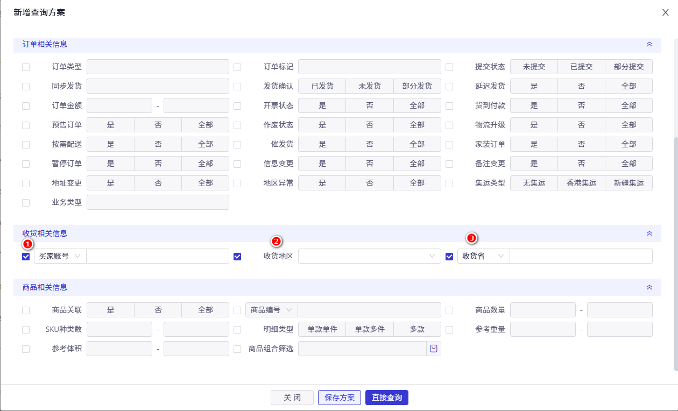The image size is (678, 411).
Task: Click the 订单金额 minimum input
Action: point(119,105)
